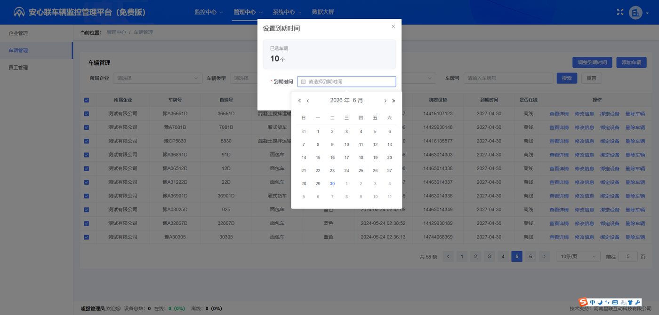This screenshot has width=659, height=315.
Task: Go to page 3 in pagination
Action: [x=490, y=256]
